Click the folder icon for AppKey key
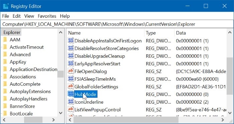 point(5,62)
